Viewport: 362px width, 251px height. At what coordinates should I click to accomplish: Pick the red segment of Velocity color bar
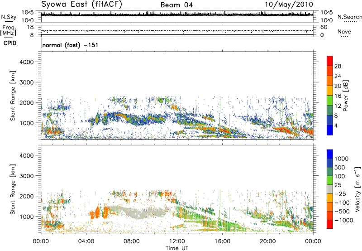(330, 224)
